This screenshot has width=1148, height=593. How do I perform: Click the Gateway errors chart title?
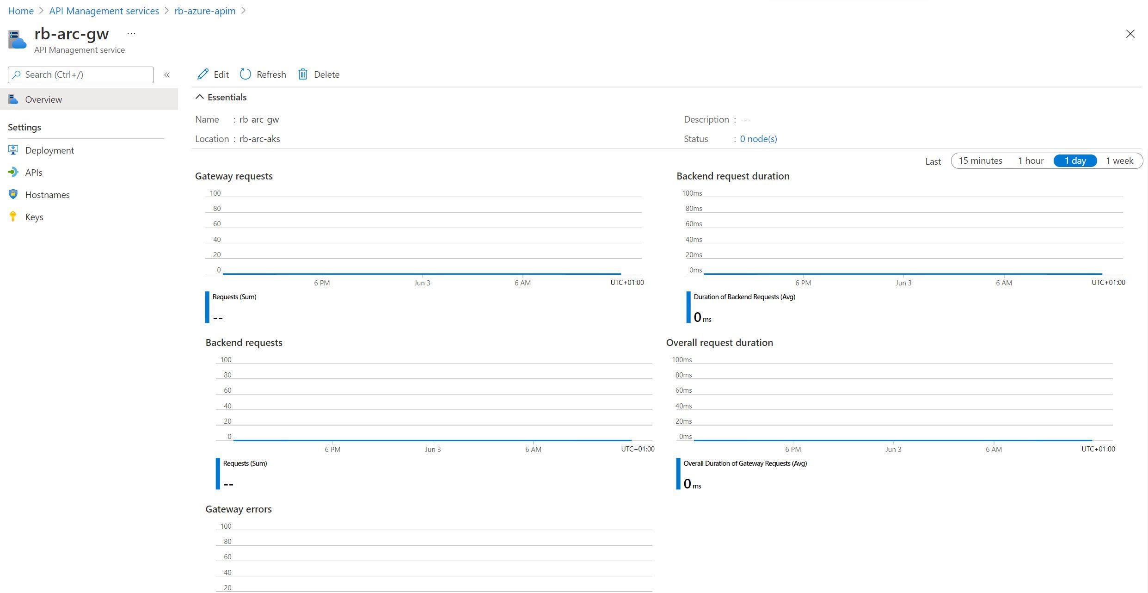tap(239, 509)
